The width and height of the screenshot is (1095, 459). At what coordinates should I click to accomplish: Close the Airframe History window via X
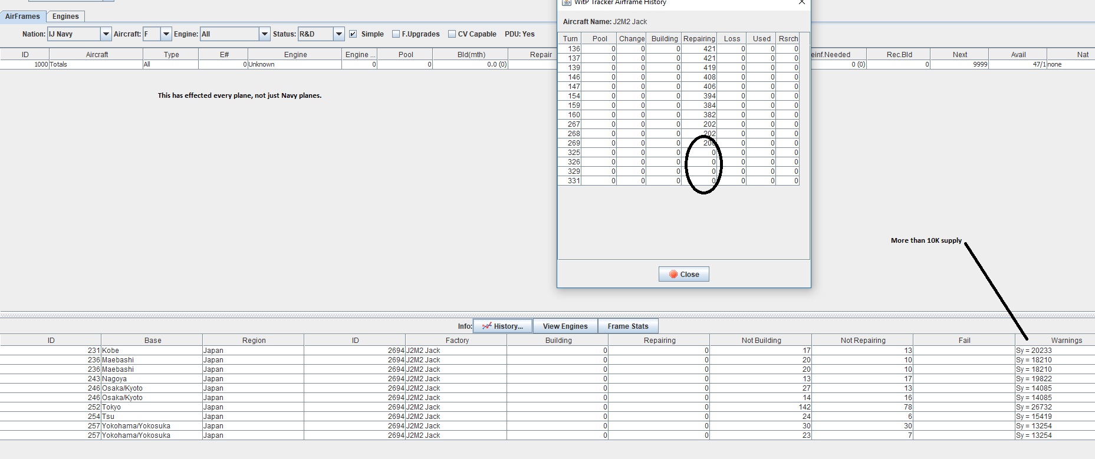pos(801,2)
